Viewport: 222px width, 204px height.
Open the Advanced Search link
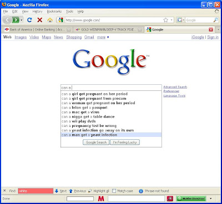[x=175, y=87]
